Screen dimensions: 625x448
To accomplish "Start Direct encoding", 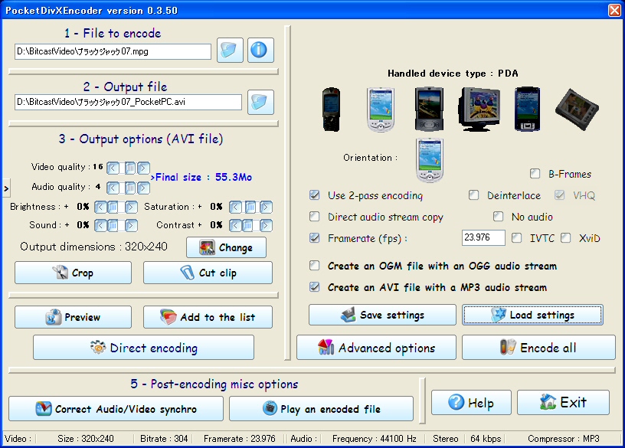I will pos(143,348).
